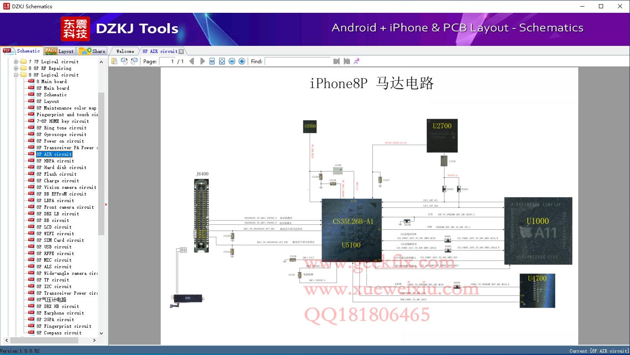Open the 8P LBPA circuit
Screen dimensions: 630x355
pos(55,200)
